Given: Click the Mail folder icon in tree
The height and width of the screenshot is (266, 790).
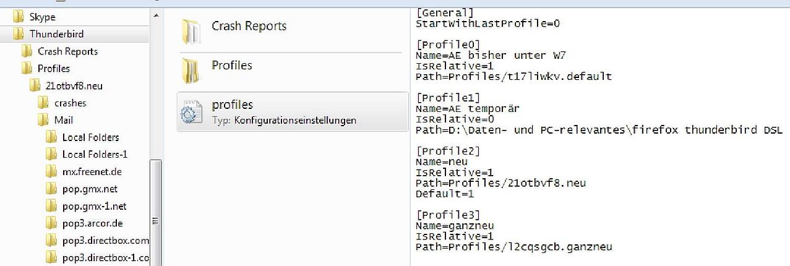Looking at the screenshot, I should (x=43, y=120).
